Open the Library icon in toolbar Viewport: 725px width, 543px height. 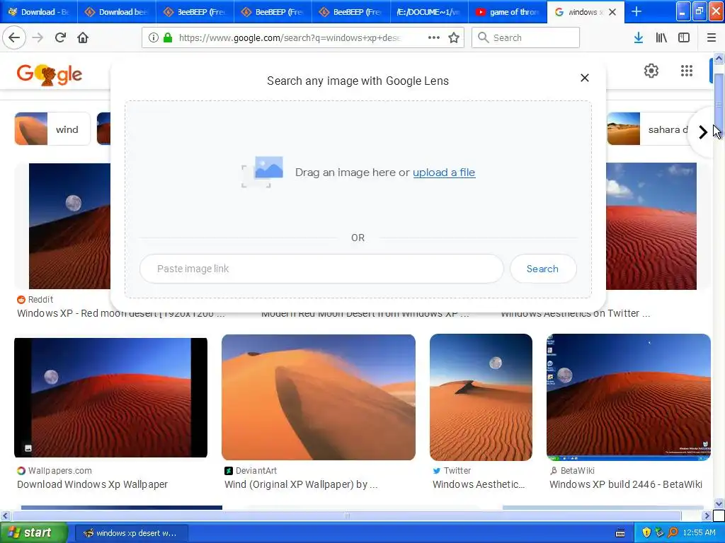click(x=661, y=38)
